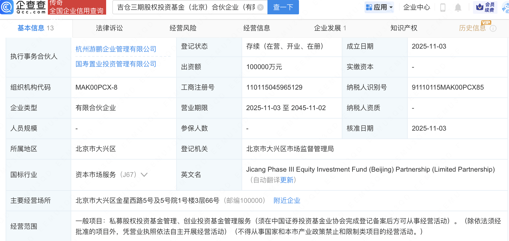Open the user avatar in the header
This screenshot has width=509, height=241.
506,7
